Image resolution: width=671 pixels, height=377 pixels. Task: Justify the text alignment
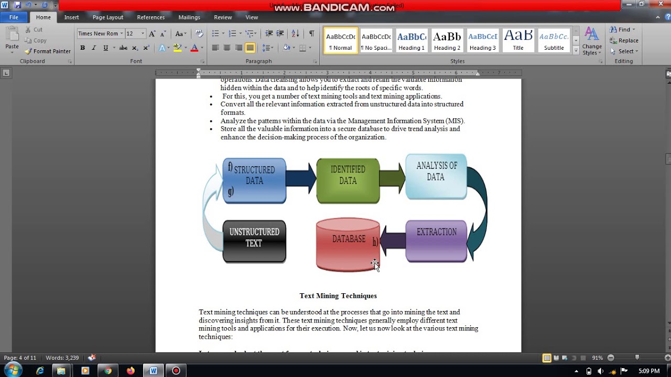point(250,48)
